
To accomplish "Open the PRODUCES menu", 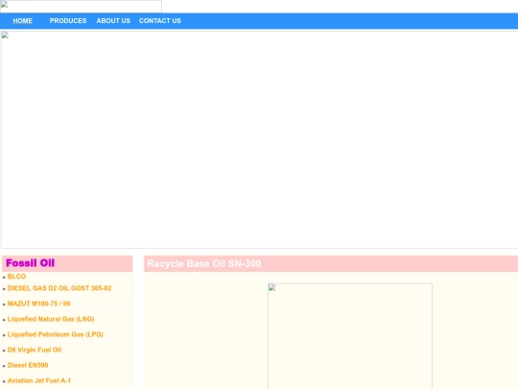I will tap(68, 21).
